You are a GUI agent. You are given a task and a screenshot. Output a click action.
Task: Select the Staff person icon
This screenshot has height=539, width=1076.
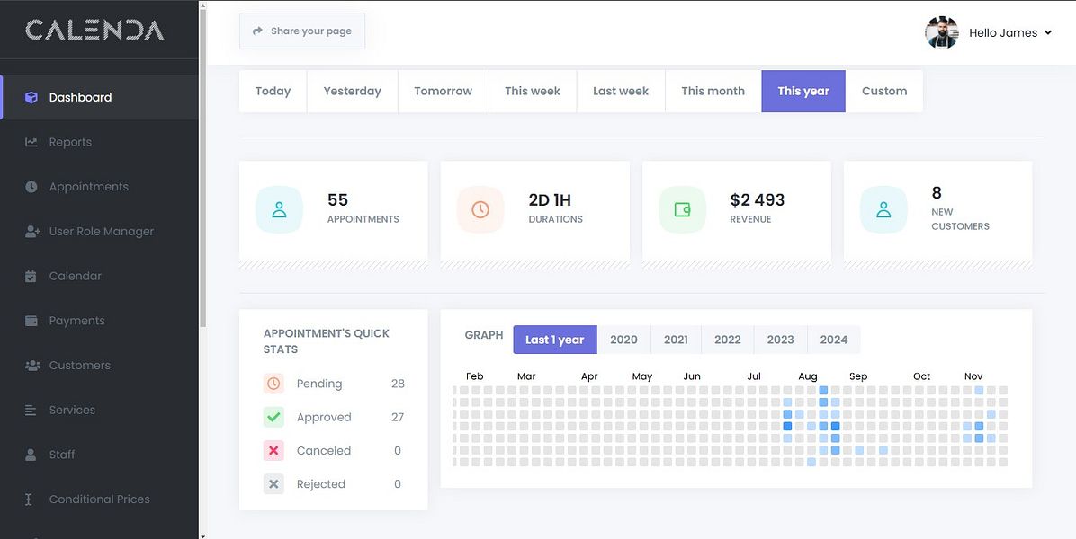click(31, 455)
